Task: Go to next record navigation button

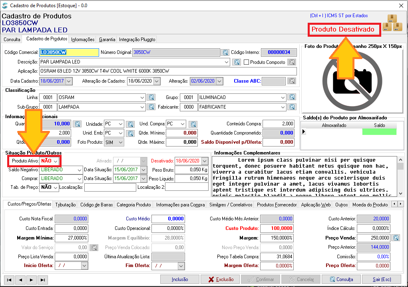Action: [32, 280]
